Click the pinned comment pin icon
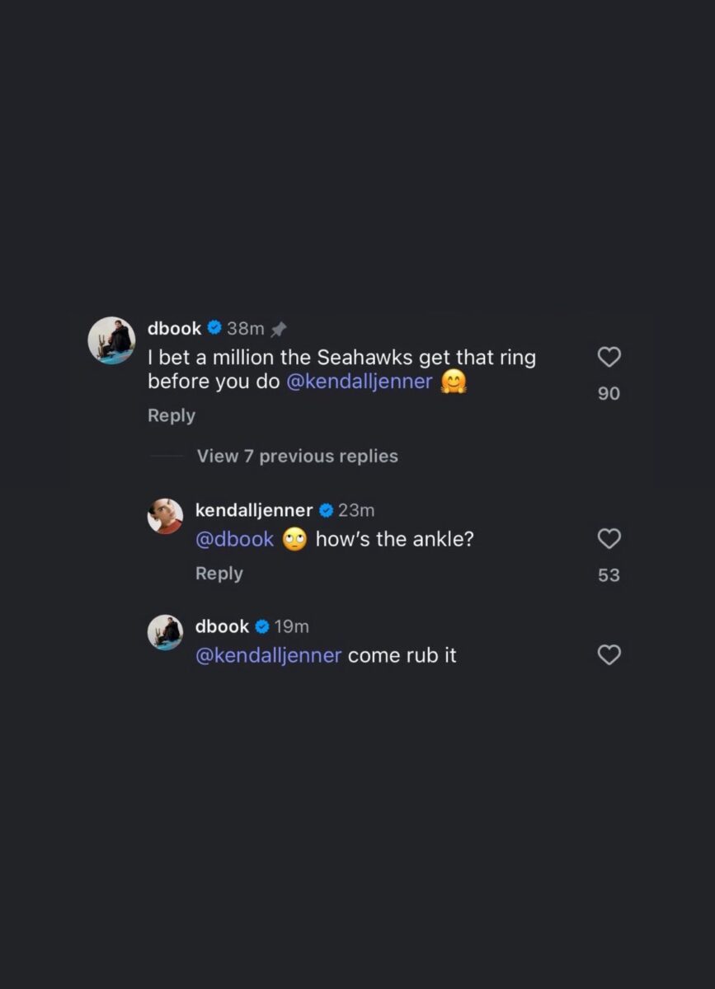715x989 pixels. tap(279, 328)
